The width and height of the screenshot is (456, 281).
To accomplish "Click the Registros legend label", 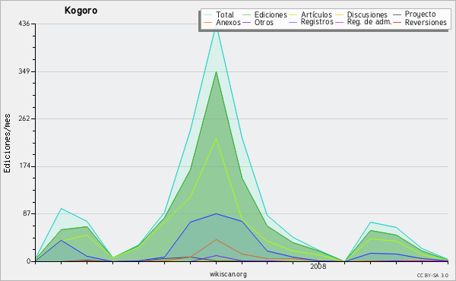I will (317, 22).
